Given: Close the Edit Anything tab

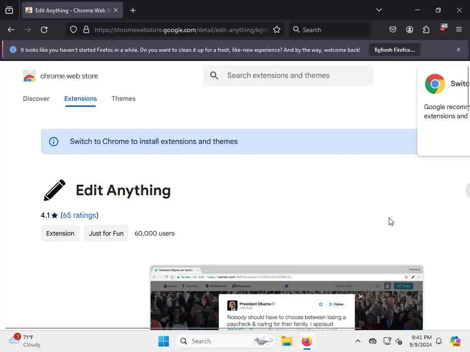Looking at the screenshot, I should [x=116, y=11].
